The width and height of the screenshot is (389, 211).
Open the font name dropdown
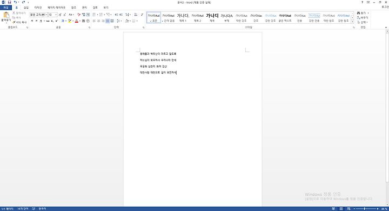[46, 15]
